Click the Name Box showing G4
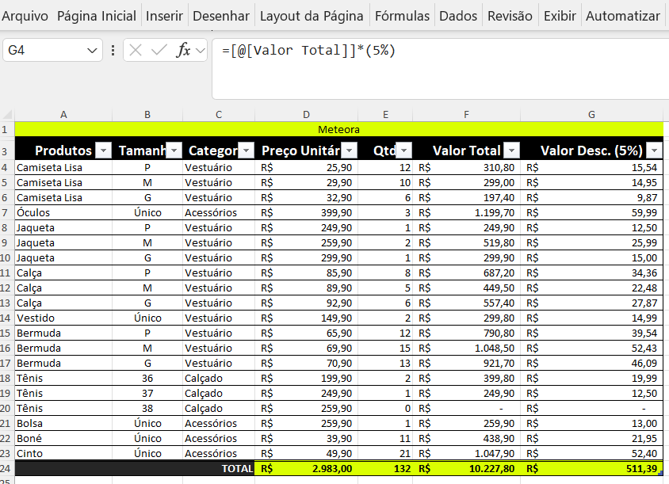The image size is (669, 484). pos(45,51)
